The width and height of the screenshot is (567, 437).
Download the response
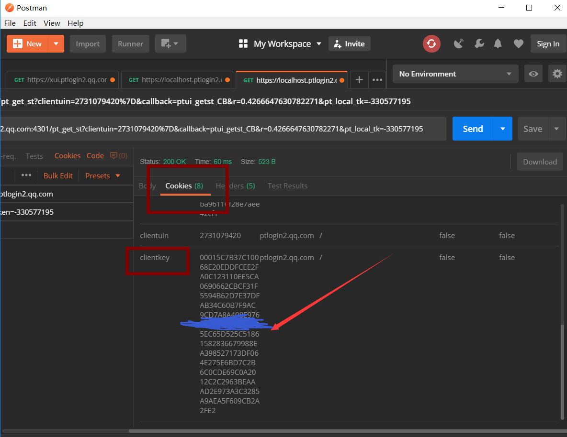[x=540, y=162]
